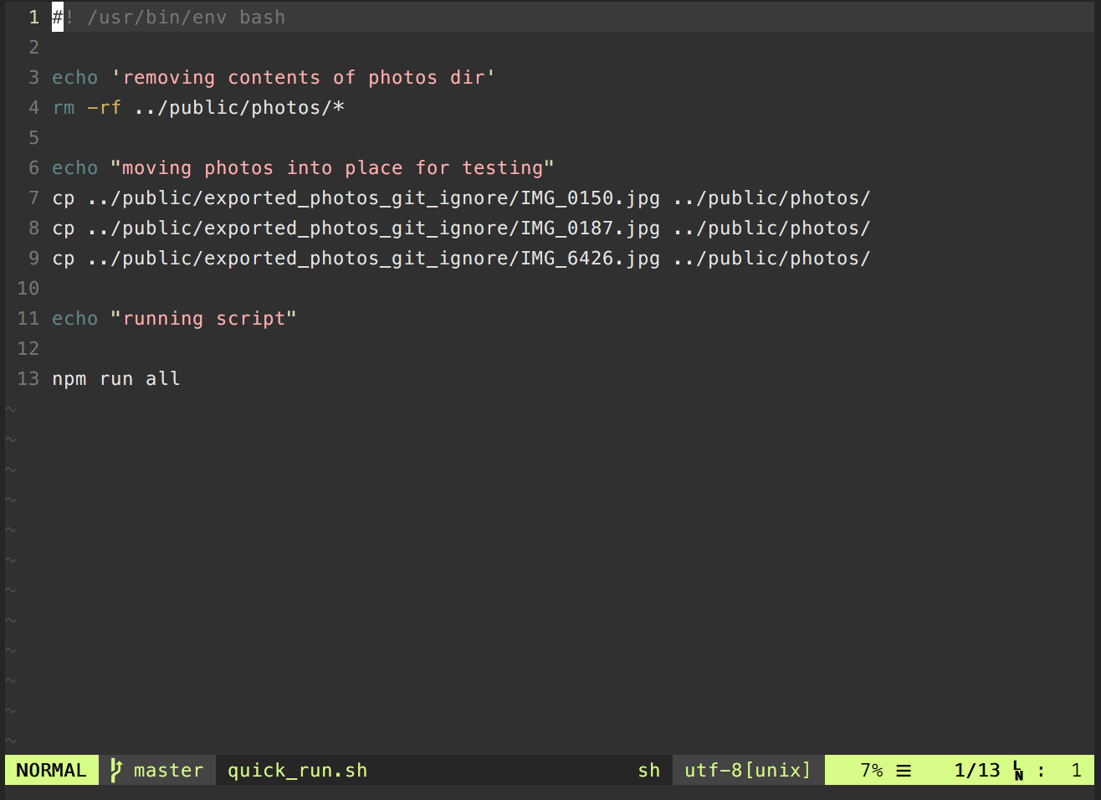Click the echo command text on line 11
Viewport: 1101px width, 800px height.
74,318
